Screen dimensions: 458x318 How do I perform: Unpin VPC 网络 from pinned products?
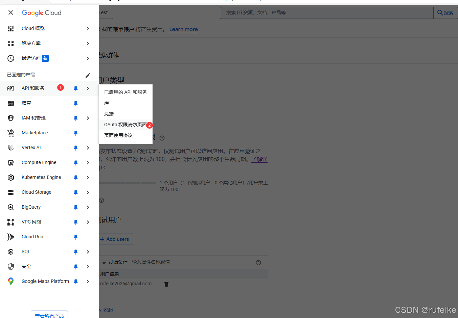(76, 222)
